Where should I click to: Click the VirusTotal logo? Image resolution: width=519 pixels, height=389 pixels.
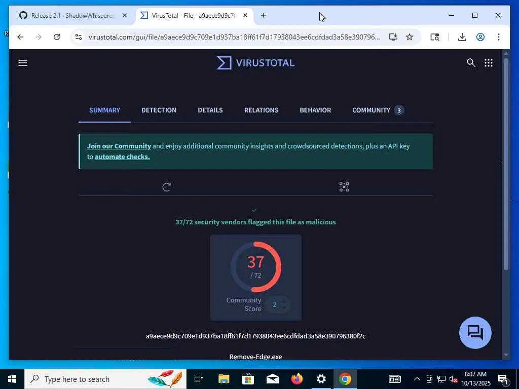[255, 63]
